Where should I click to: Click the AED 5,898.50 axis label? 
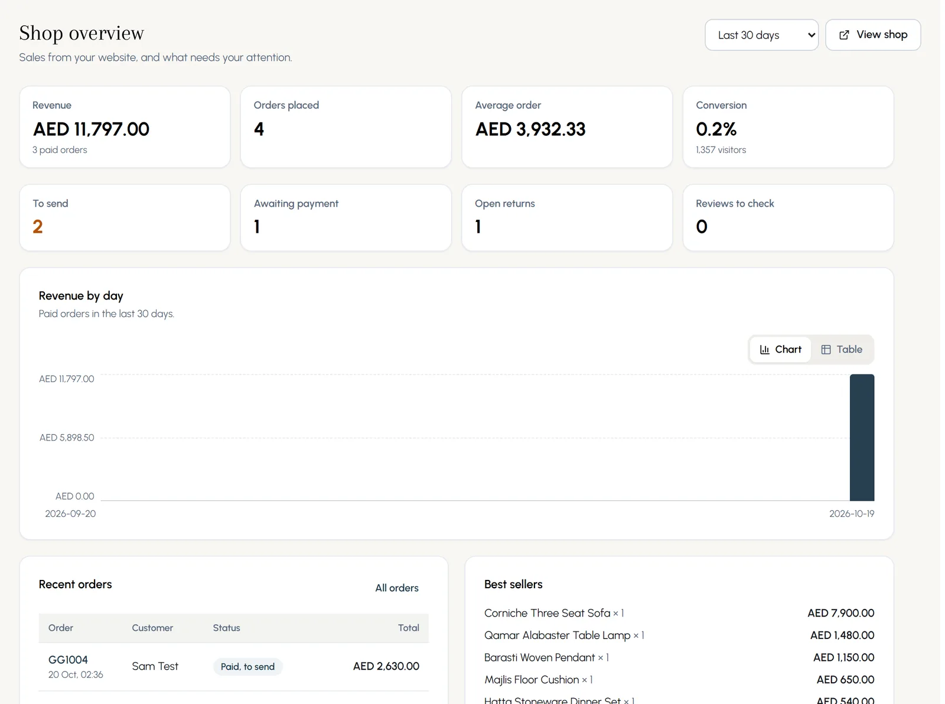(x=67, y=438)
